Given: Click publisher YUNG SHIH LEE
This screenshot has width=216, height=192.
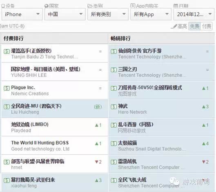Looking at the screenshot, I should coord(29,75).
